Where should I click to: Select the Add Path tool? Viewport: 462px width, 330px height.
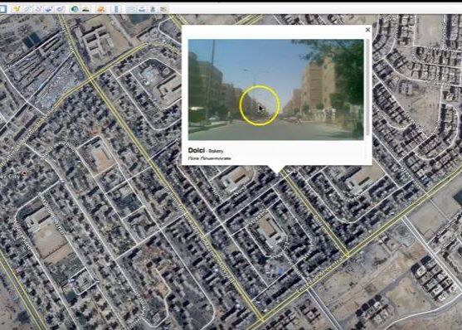(x=38, y=9)
